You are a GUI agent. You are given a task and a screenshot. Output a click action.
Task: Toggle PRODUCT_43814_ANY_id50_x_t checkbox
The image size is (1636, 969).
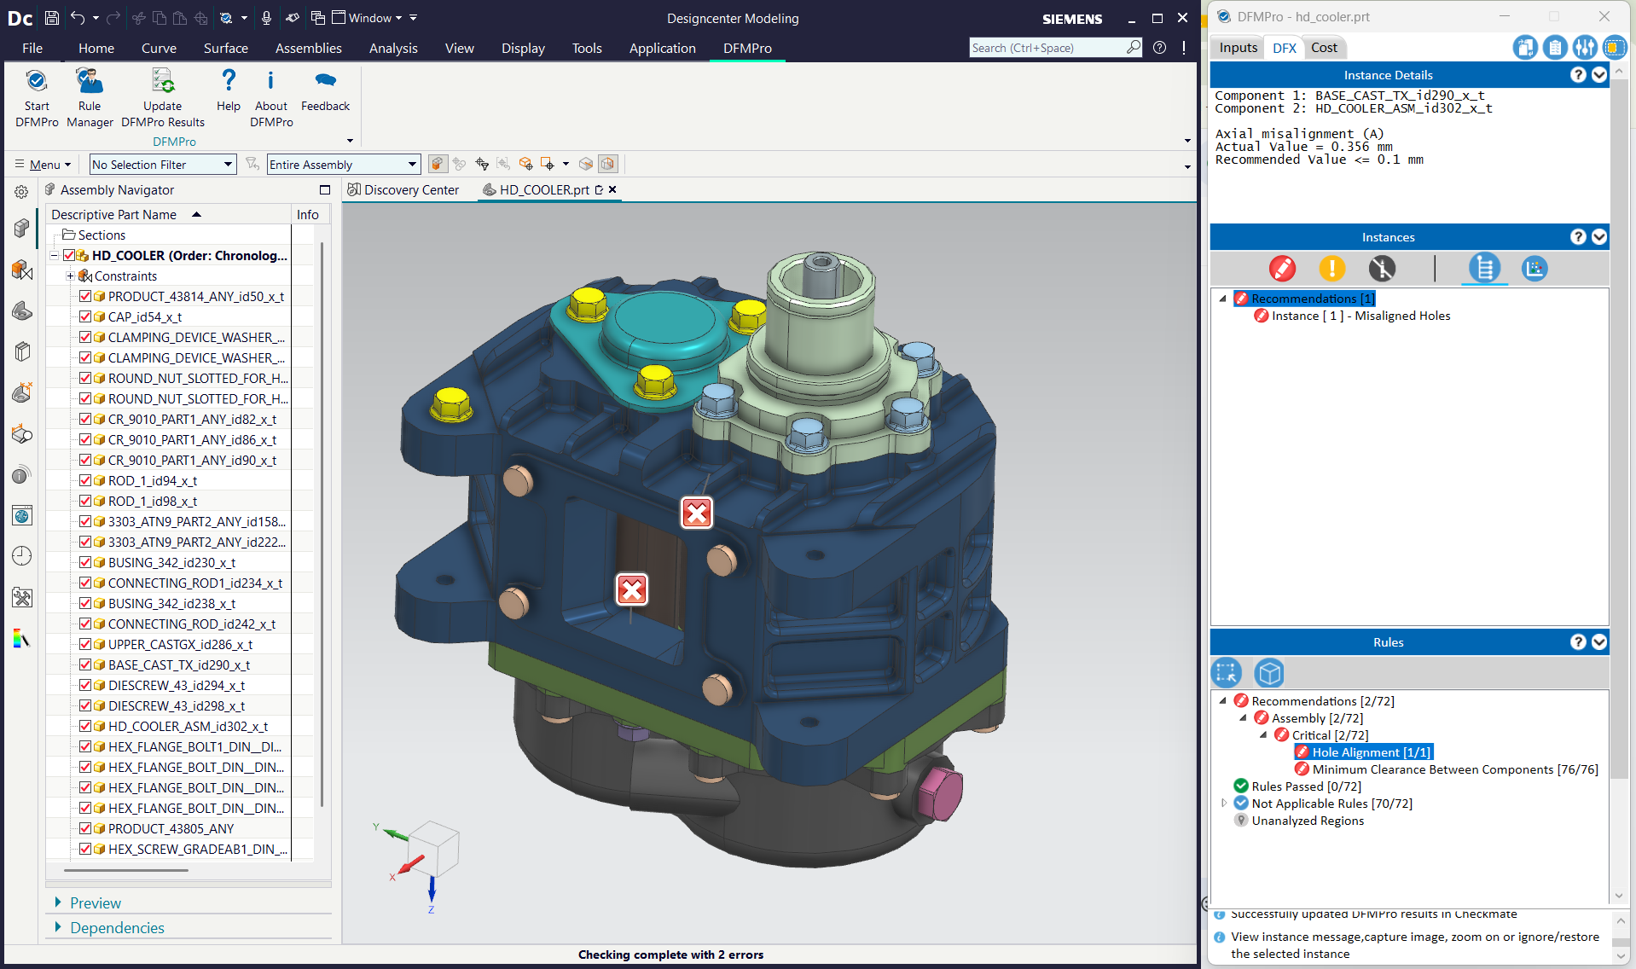[x=85, y=297]
